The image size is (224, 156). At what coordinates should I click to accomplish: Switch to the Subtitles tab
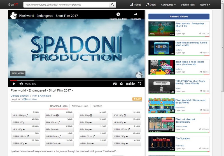(x=97, y=106)
